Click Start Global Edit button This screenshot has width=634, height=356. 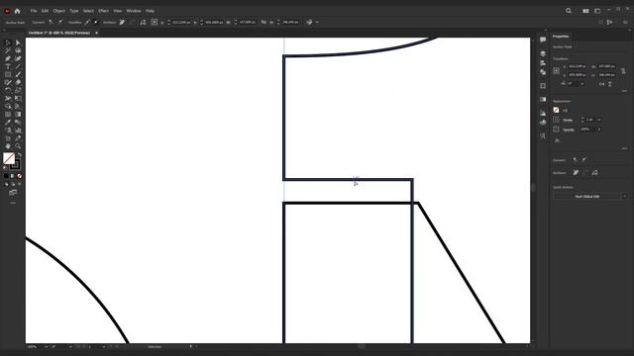(x=587, y=196)
